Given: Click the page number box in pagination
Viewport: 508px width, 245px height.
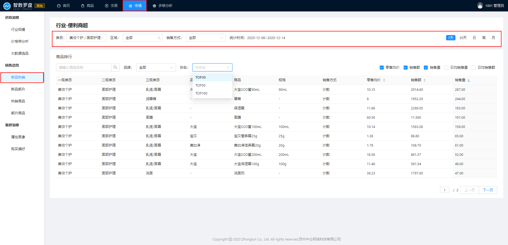Looking at the screenshot, I should coord(444,190).
